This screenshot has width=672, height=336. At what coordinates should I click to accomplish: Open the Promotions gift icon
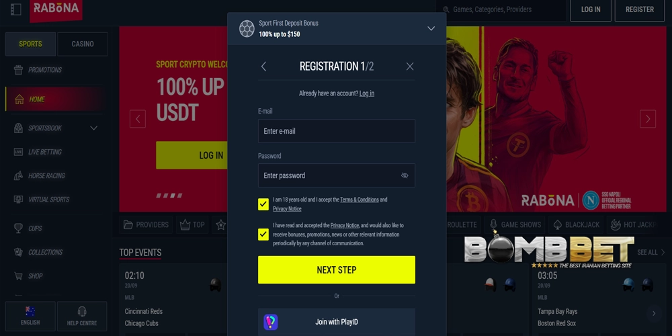click(x=18, y=70)
